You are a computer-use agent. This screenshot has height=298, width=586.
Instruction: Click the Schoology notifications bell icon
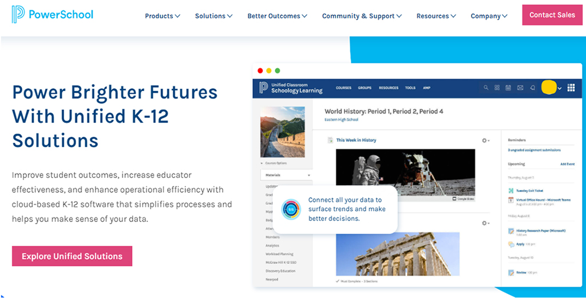point(533,88)
